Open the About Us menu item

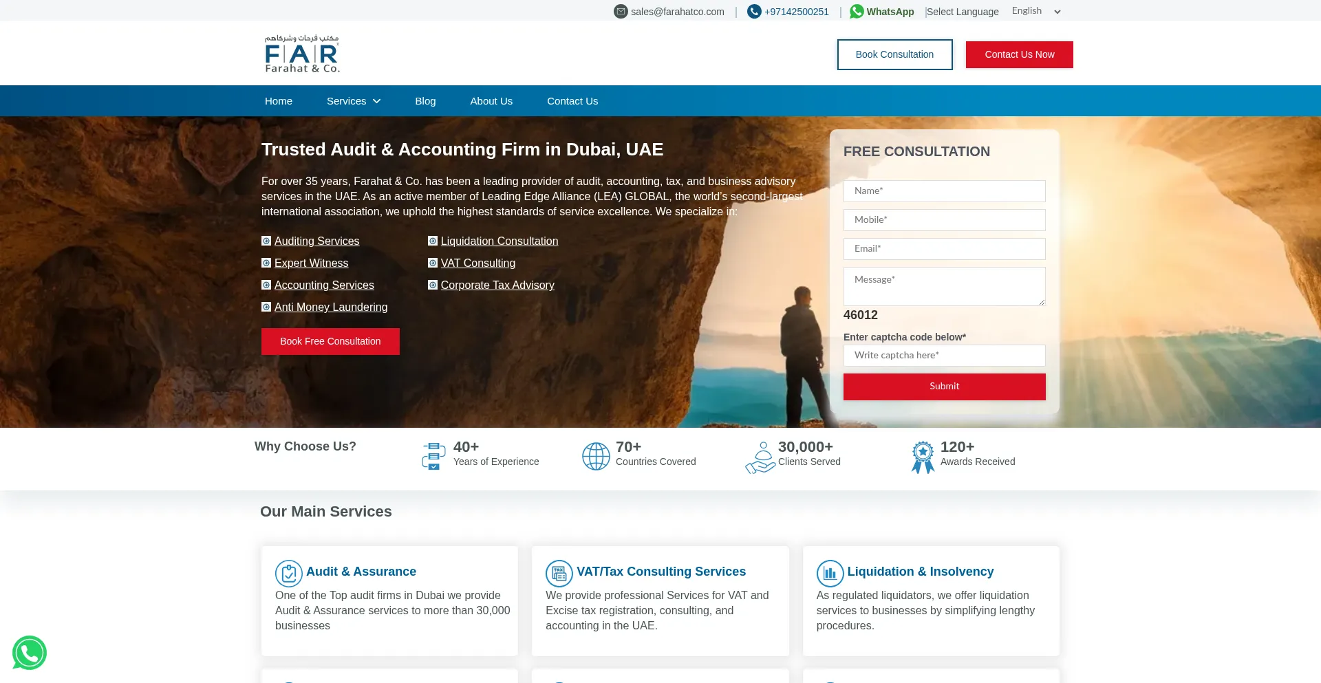491,101
